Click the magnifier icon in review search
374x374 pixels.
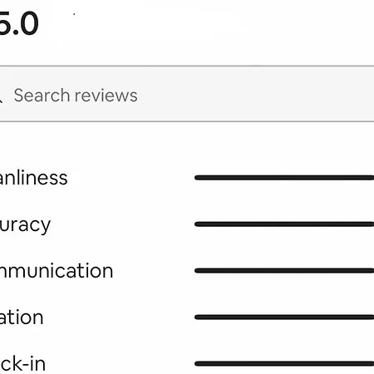(x=1, y=99)
